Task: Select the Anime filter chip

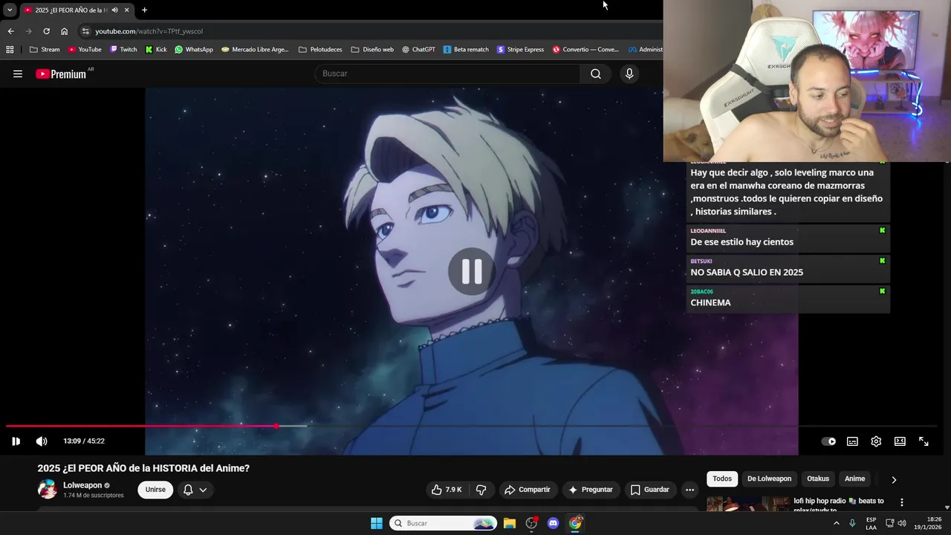Action: [854, 479]
